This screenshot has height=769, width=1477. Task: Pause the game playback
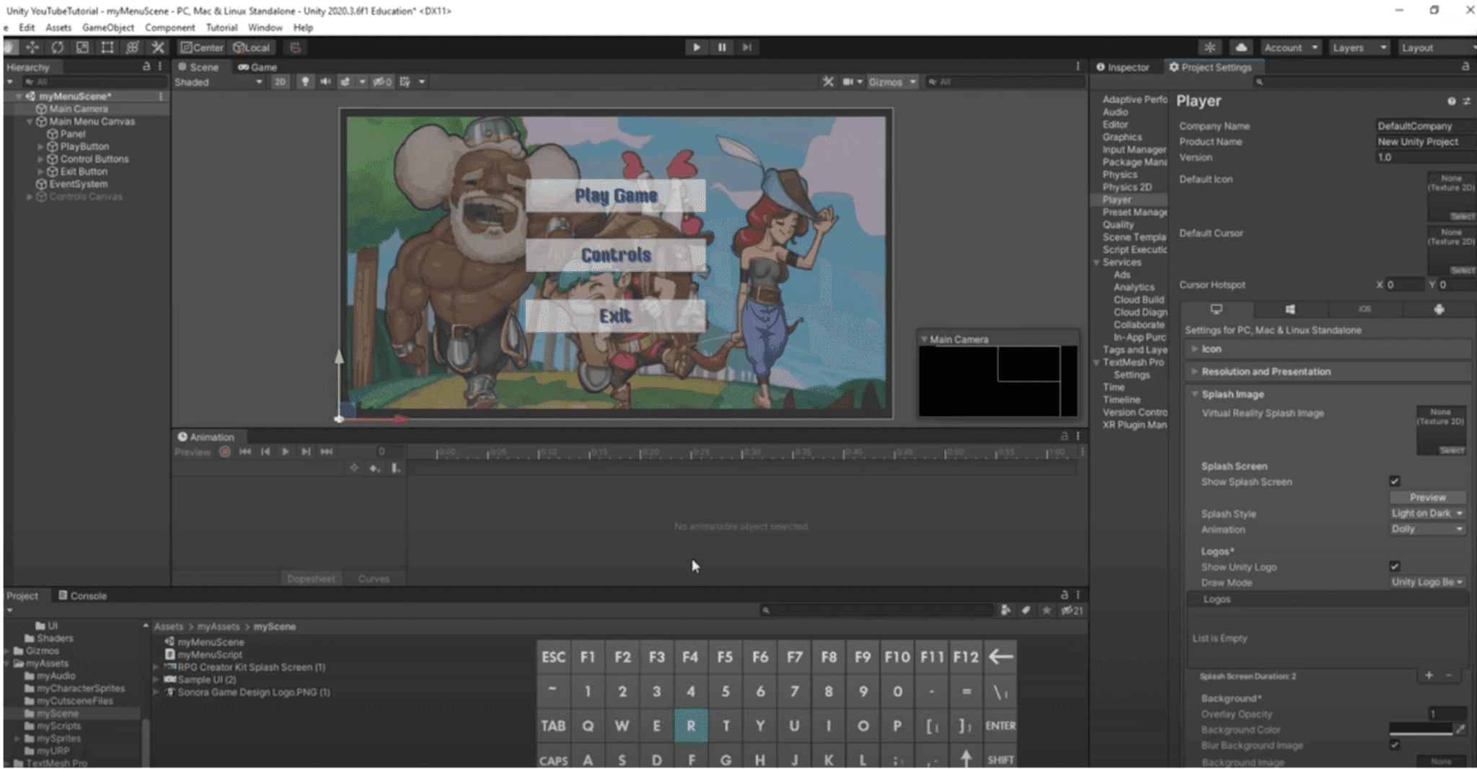click(722, 47)
